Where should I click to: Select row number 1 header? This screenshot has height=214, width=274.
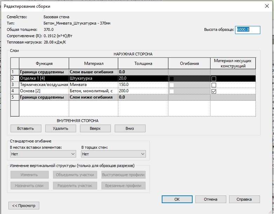pyautogui.click(x=15, y=72)
